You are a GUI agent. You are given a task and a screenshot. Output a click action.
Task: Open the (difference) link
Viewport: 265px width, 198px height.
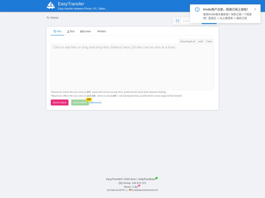[95, 103]
